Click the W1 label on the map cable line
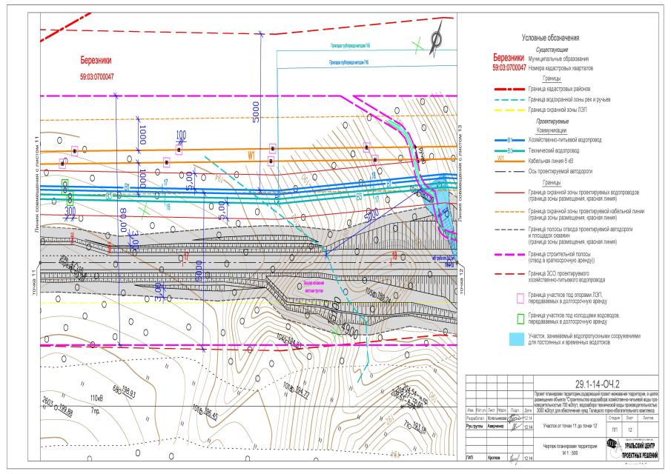Viewport: 671px width, 474px height. click(x=252, y=155)
